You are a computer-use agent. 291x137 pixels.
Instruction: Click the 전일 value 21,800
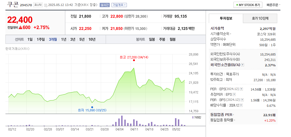point(85,17)
